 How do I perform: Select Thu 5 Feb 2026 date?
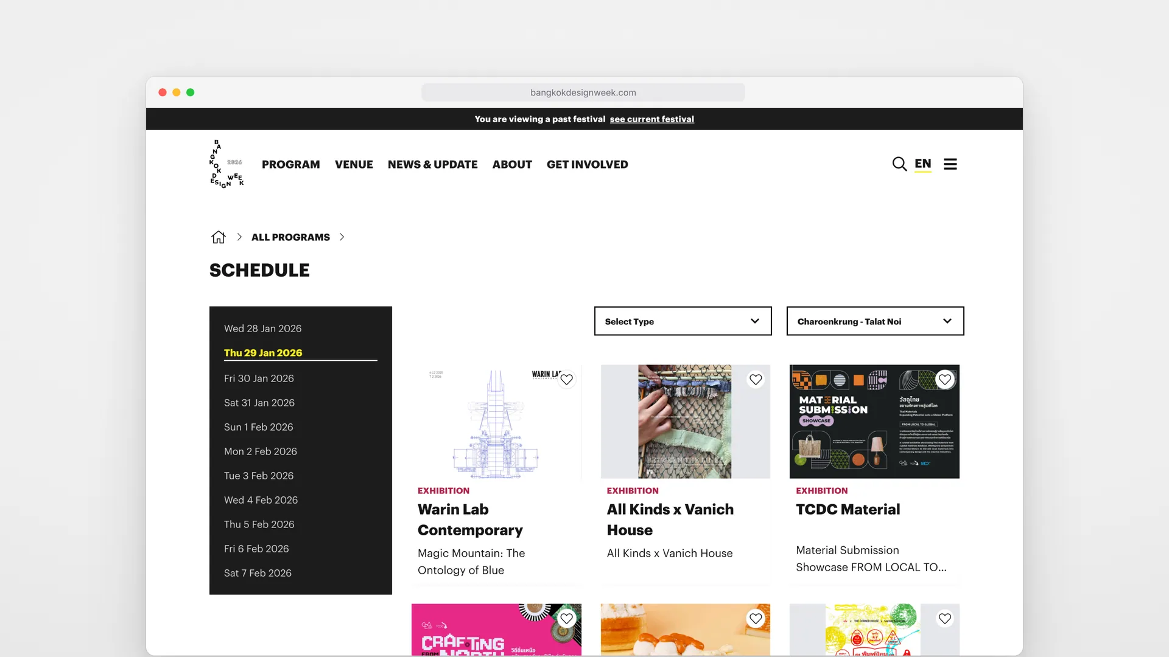pos(259,524)
